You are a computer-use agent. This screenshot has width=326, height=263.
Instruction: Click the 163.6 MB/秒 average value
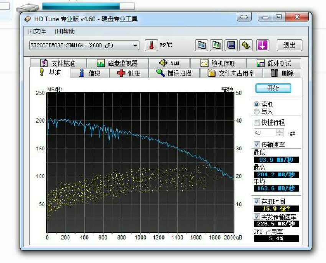[x=276, y=188]
